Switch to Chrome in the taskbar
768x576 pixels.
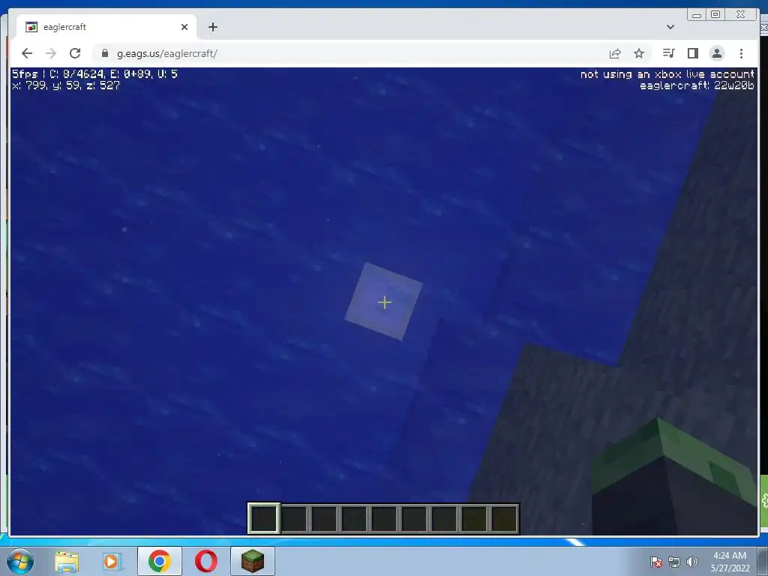click(159, 561)
